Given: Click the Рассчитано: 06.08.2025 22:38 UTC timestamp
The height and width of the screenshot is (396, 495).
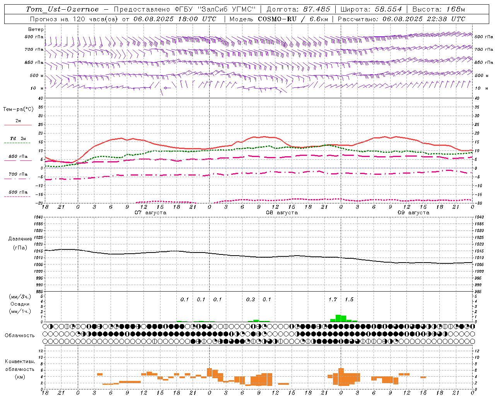Looking at the screenshot, I should pos(401,19).
